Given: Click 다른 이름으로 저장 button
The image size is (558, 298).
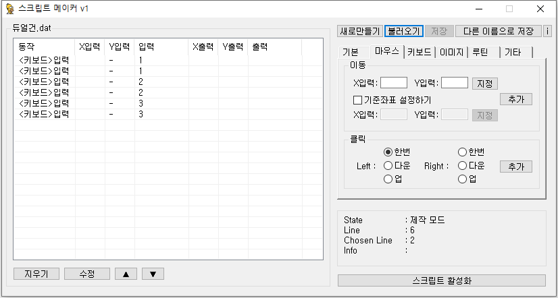Looking at the screenshot, I should coord(499,31).
